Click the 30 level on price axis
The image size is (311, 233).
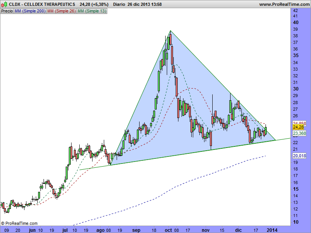click(296, 89)
